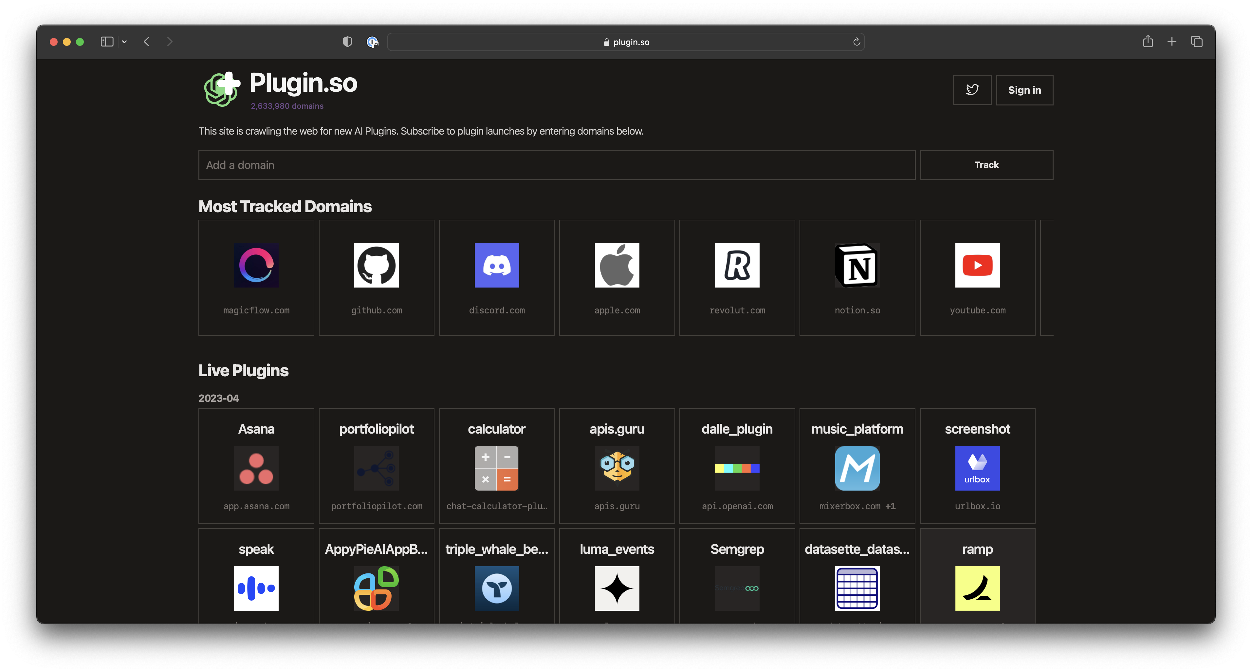Viewport: 1252px width, 672px height.
Task: Open a new tab with the plus icon
Action: coord(1172,42)
